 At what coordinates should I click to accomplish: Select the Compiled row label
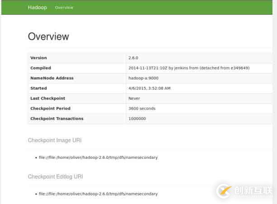(x=40, y=68)
